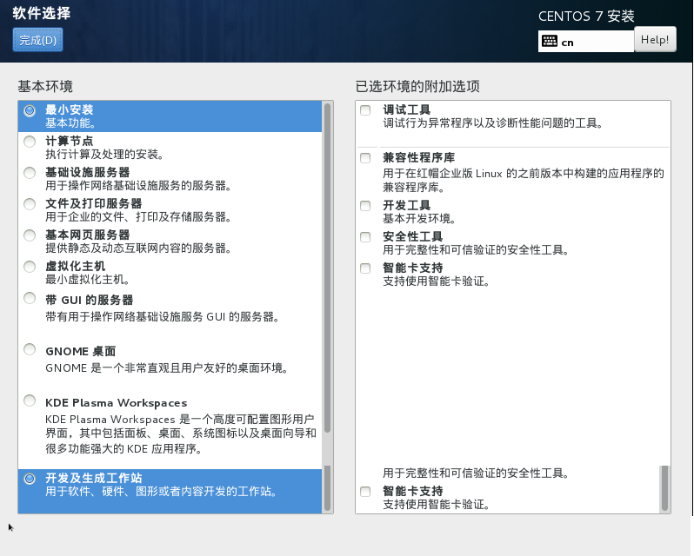Choose KDE Plasma Workspaces radio button
The image size is (694, 556).
point(30,400)
